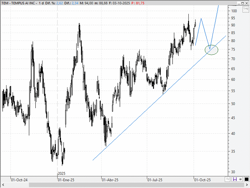Click the TEM - TEMPUS AI INC title

[x=18, y=3]
